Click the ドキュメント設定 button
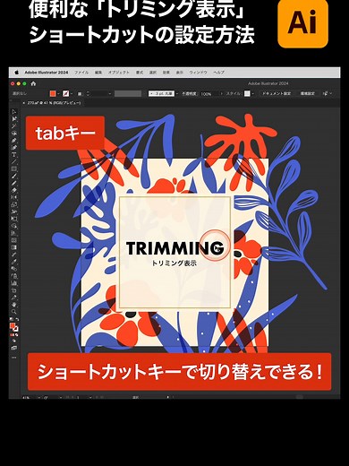The height and width of the screenshot is (466, 349). 277,94
